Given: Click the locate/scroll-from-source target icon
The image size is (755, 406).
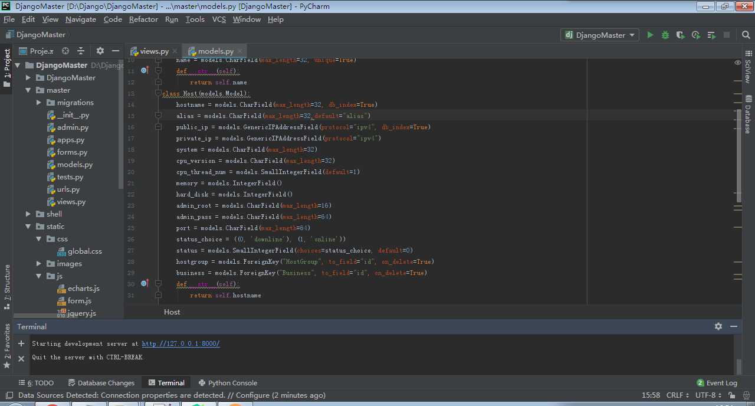Looking at the screenshot, I should point(65,51).
